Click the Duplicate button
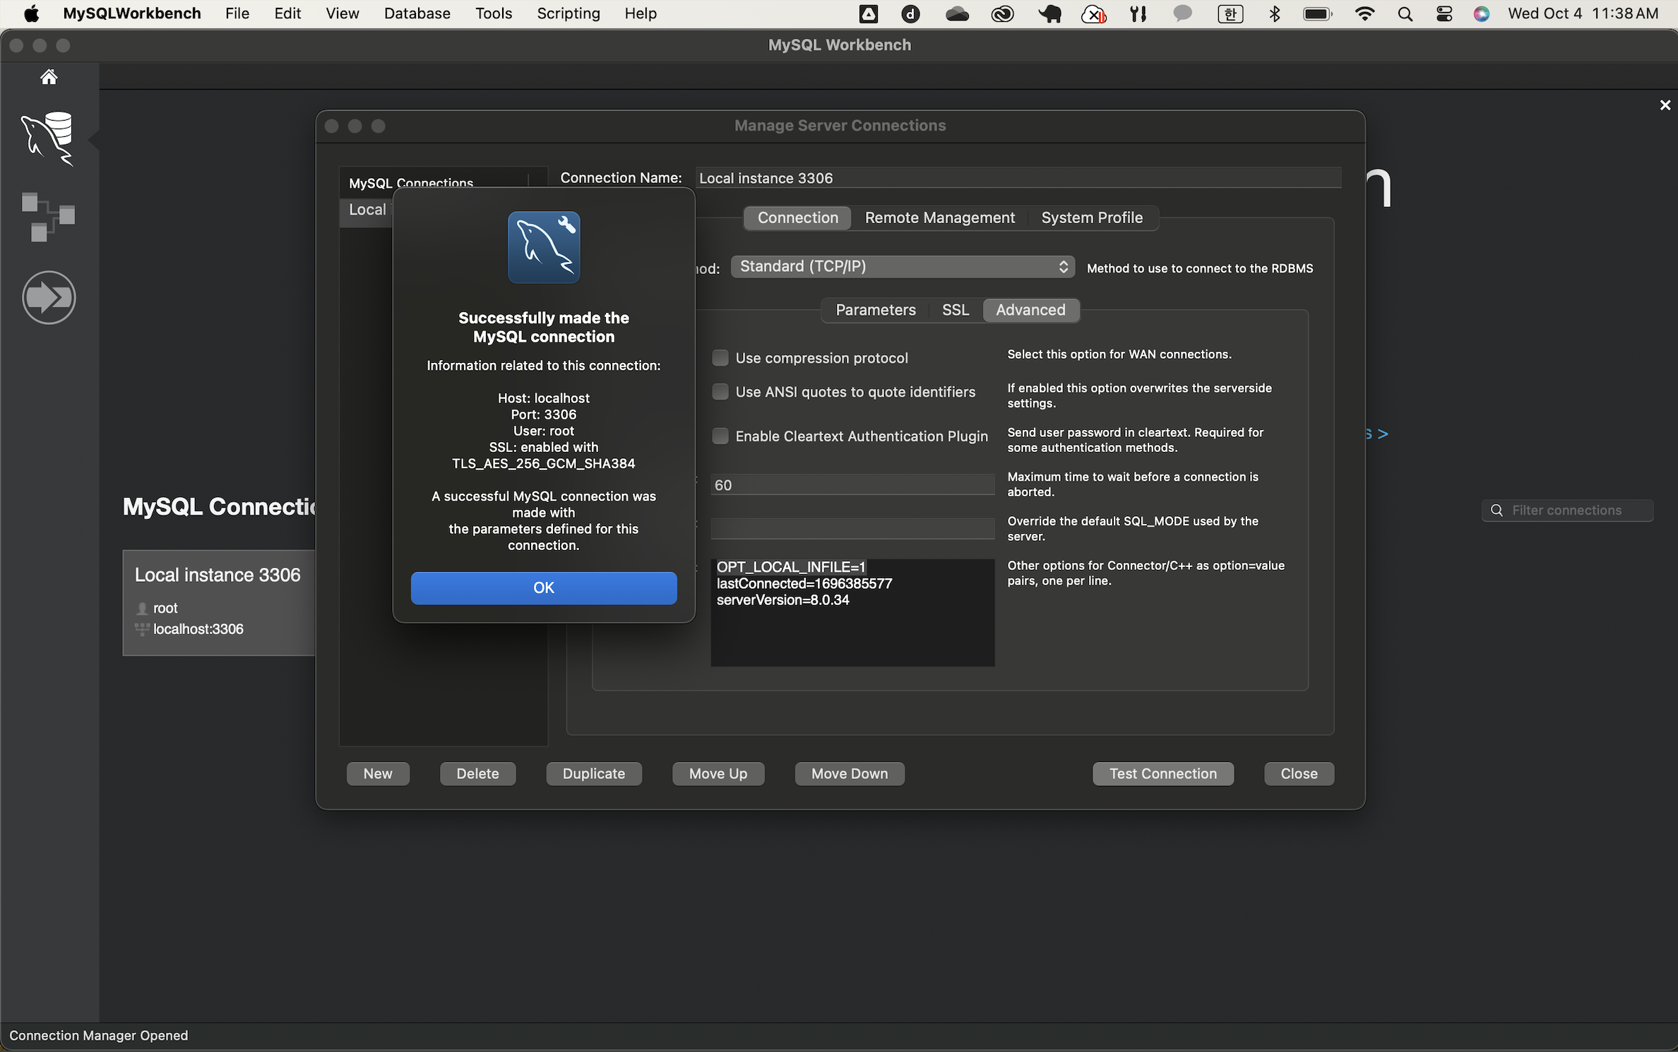 pyautogui.click(x=594, y=774)
